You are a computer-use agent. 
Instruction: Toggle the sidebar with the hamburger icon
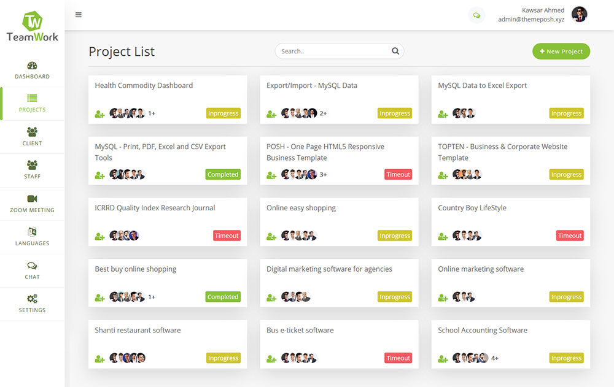click(79, 14)
